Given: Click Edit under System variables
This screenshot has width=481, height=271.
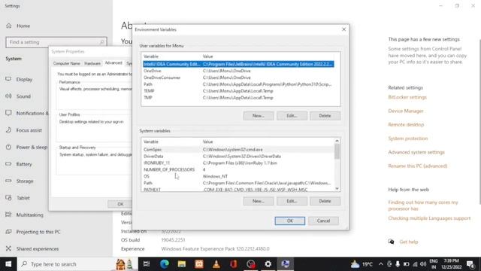Looking at the screenshot, I should pos(292,201).
